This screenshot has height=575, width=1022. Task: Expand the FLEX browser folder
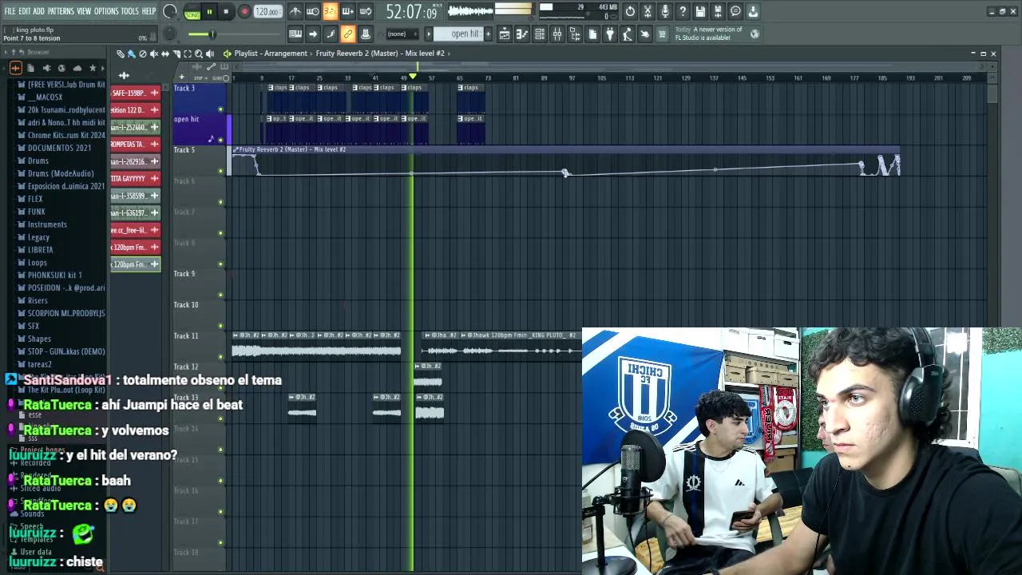[35, 199]
